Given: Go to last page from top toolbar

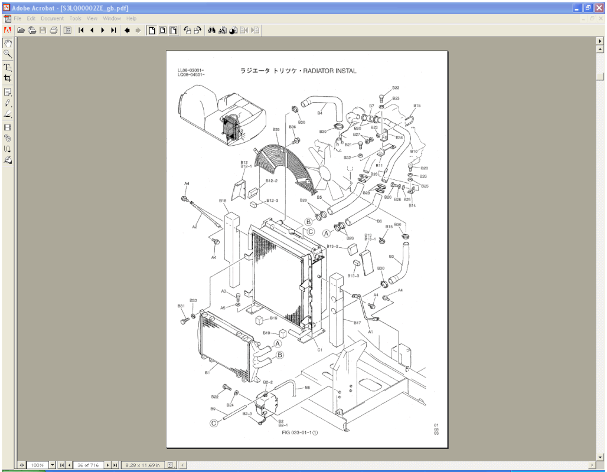Looking at the screenshot, I should pyautogui.click(x=113, y=30).
